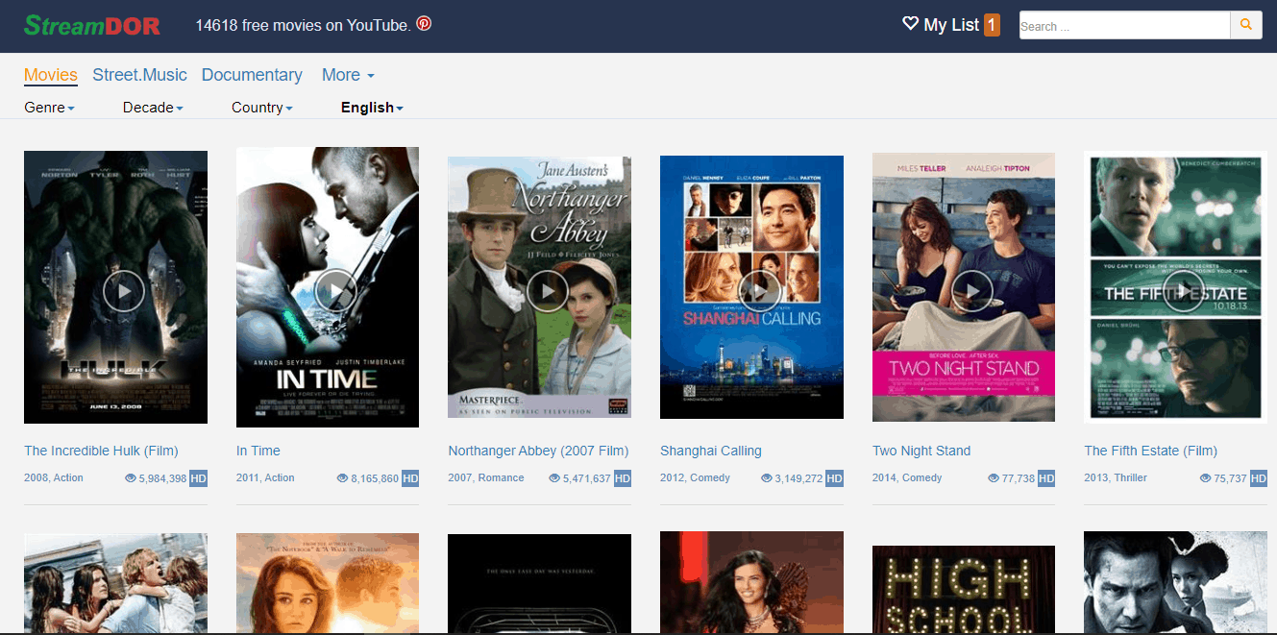Open the Two Night Stand title link
1277x635 pixels.
click(921, 451)
